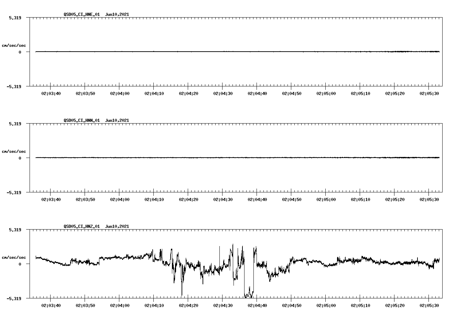467x318 pixels.
Task: Click 02:05:00 time label under HNZ plot
Action: [x=326, y=306]
